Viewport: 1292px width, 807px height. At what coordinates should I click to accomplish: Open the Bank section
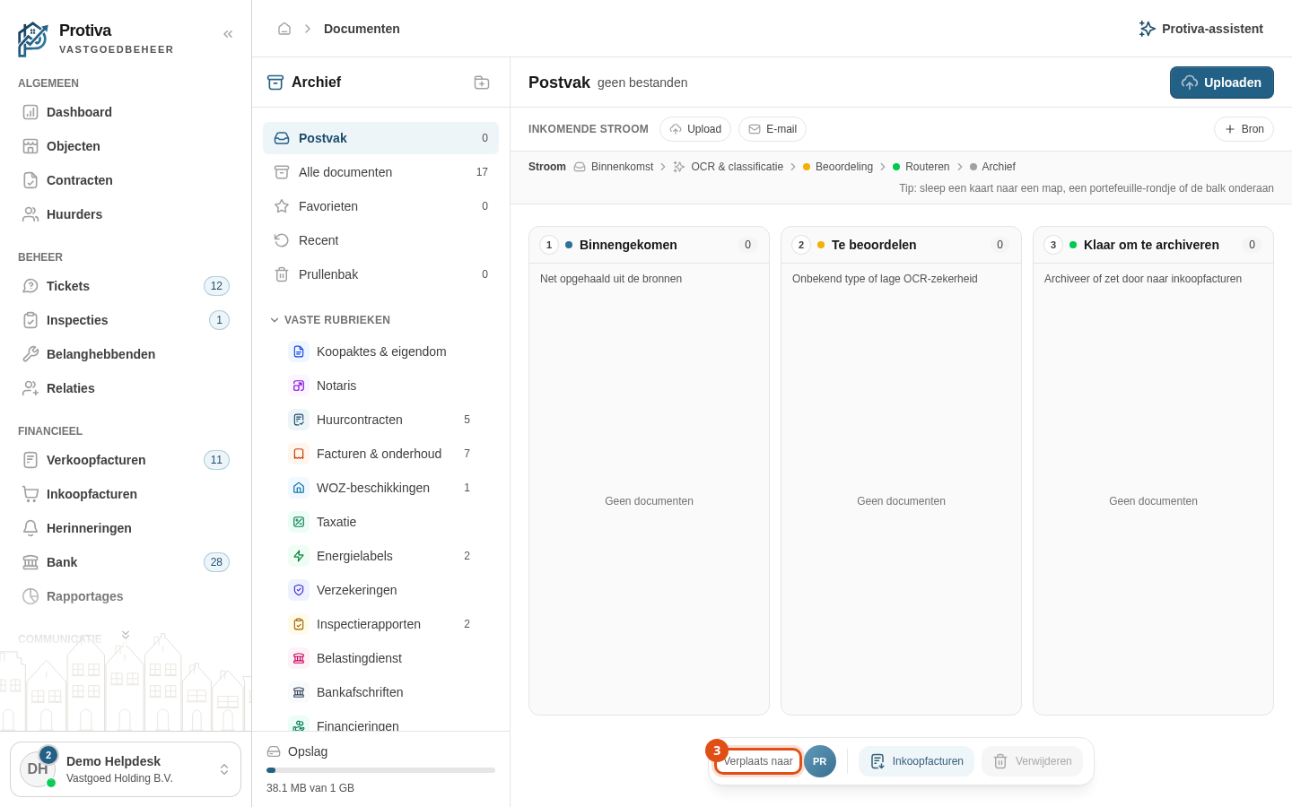[126, 562]
